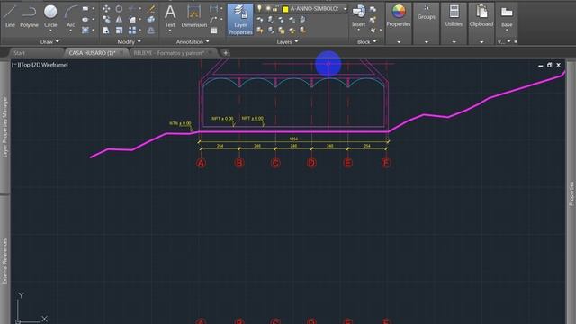Select the Polyline tool
The width and height of the screenshot is (576, 324).
29,16
